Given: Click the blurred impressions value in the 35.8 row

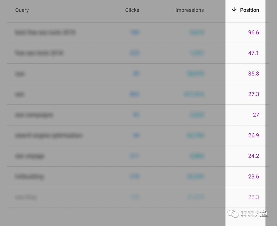Looking at the screenshot, I should [196, 73].
